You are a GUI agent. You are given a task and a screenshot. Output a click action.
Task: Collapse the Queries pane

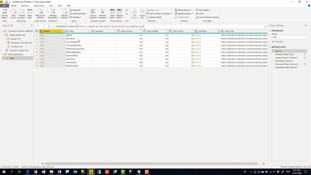(x=32, y=25)
